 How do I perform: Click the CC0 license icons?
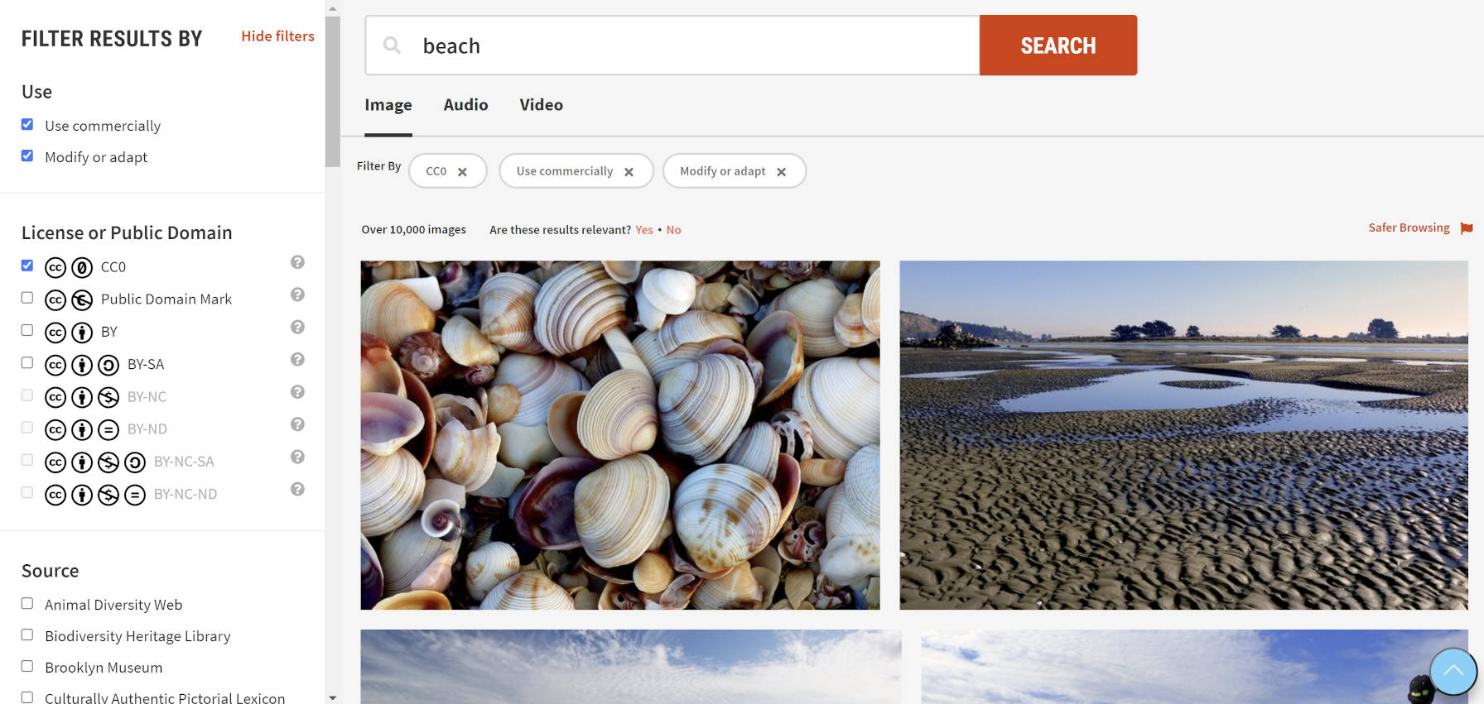[x=69, y=267]
